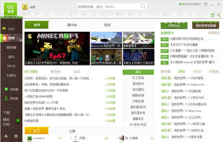Screen dimensions: 223x142
Task: Open the 问答反馈 board
Action: [x=138, y=101]
